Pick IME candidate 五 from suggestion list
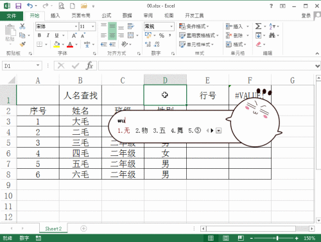The height and width of the screenshot is (242, 321). click(x=159, y=130)
